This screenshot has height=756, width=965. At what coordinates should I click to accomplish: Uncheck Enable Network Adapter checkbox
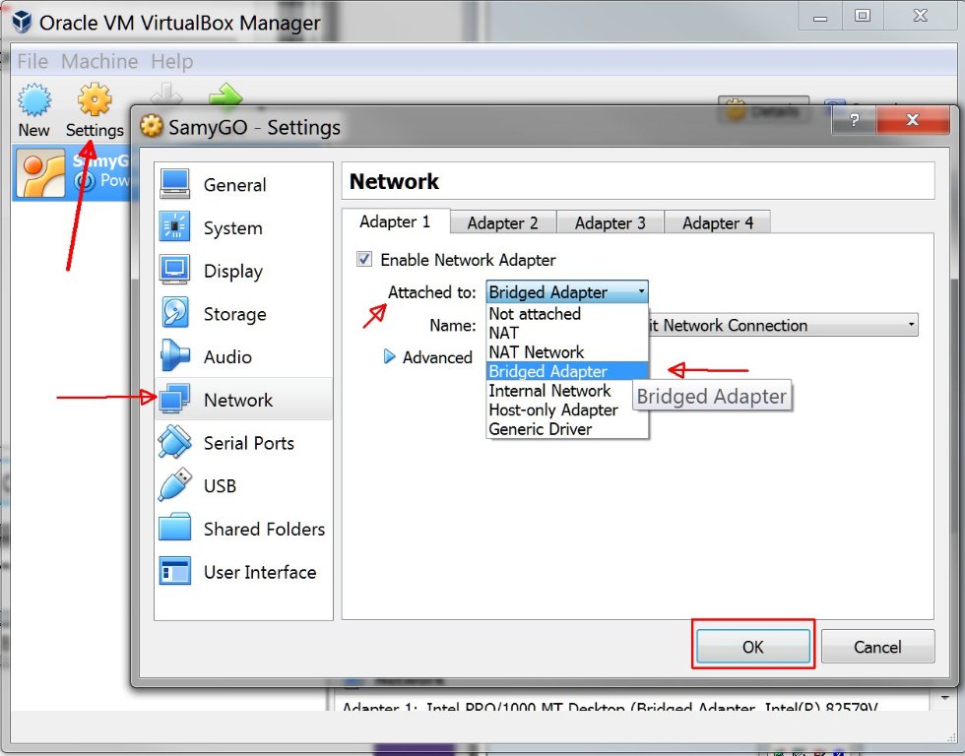364,259
